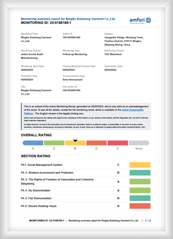This screenshot has height=239, width=173.
Task: Click row PA 6: Decent Working Hours
Action: tap(86, 206)
